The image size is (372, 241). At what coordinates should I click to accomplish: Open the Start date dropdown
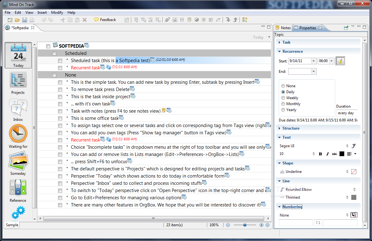tap(313, 61)
